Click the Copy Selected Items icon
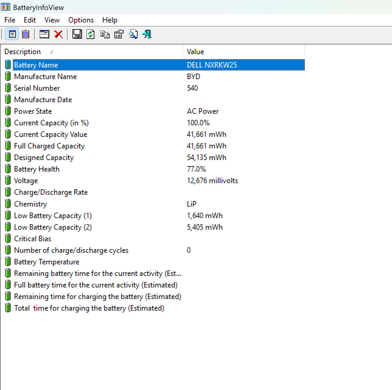392x390 pixels. 105,34
